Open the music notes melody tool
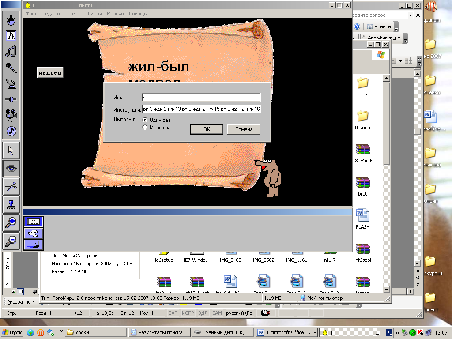This screenshot has width=452, height=339. point(11,52)
